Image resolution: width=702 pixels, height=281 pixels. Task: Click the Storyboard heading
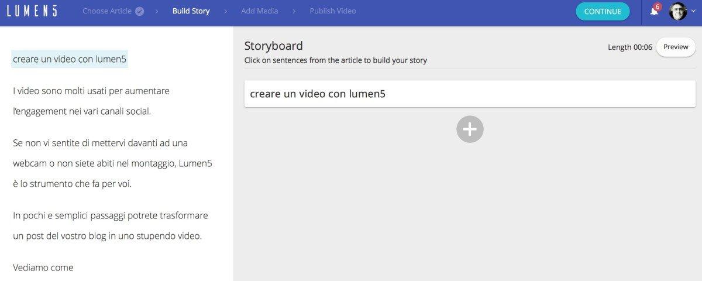click(x=274, y=46)
